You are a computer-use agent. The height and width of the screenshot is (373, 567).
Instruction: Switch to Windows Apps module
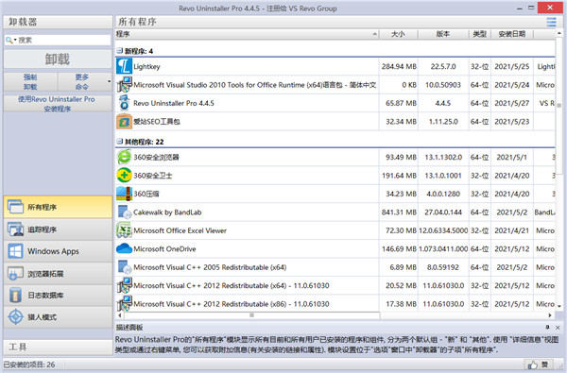tap(58, 251)
